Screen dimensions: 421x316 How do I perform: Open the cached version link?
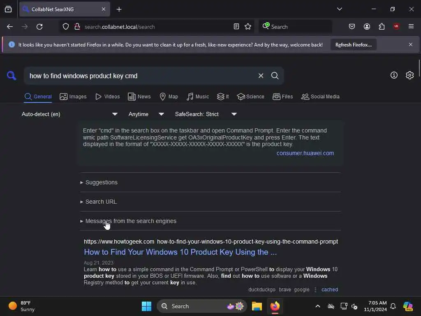[x=330, y=290]
